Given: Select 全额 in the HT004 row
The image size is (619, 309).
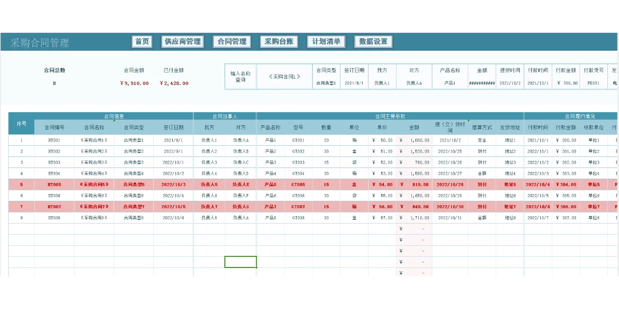Looking at the screenshot, I should (482, 173).
